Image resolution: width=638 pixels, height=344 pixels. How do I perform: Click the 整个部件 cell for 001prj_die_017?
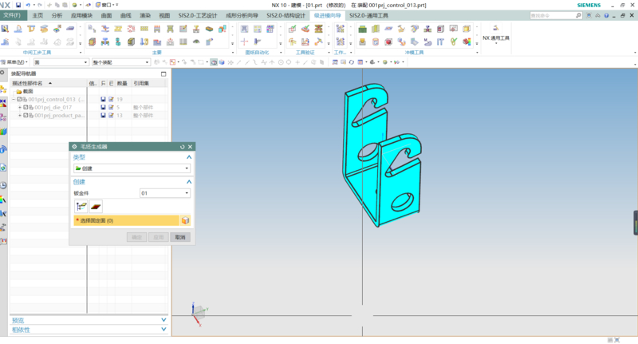pos(143,108)
